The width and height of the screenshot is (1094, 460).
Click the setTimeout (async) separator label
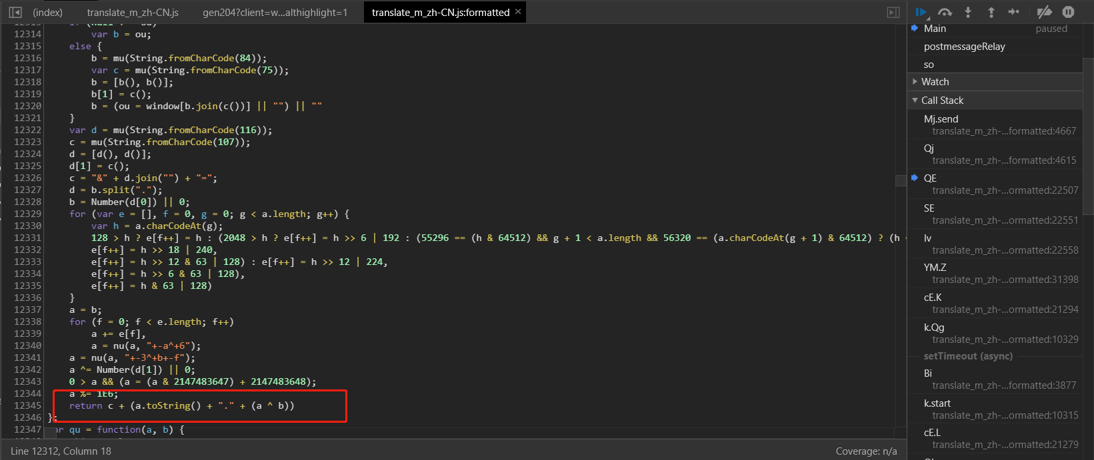click(968, 356)
